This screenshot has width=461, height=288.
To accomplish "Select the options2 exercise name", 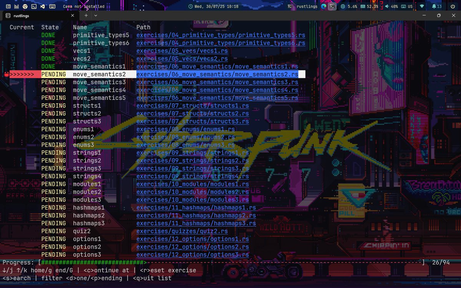I will click(x=87, y=247).
